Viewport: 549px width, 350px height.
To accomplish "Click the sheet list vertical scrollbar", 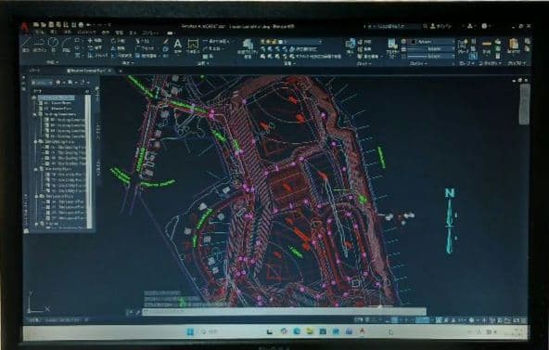I will [x=88, y=161].
